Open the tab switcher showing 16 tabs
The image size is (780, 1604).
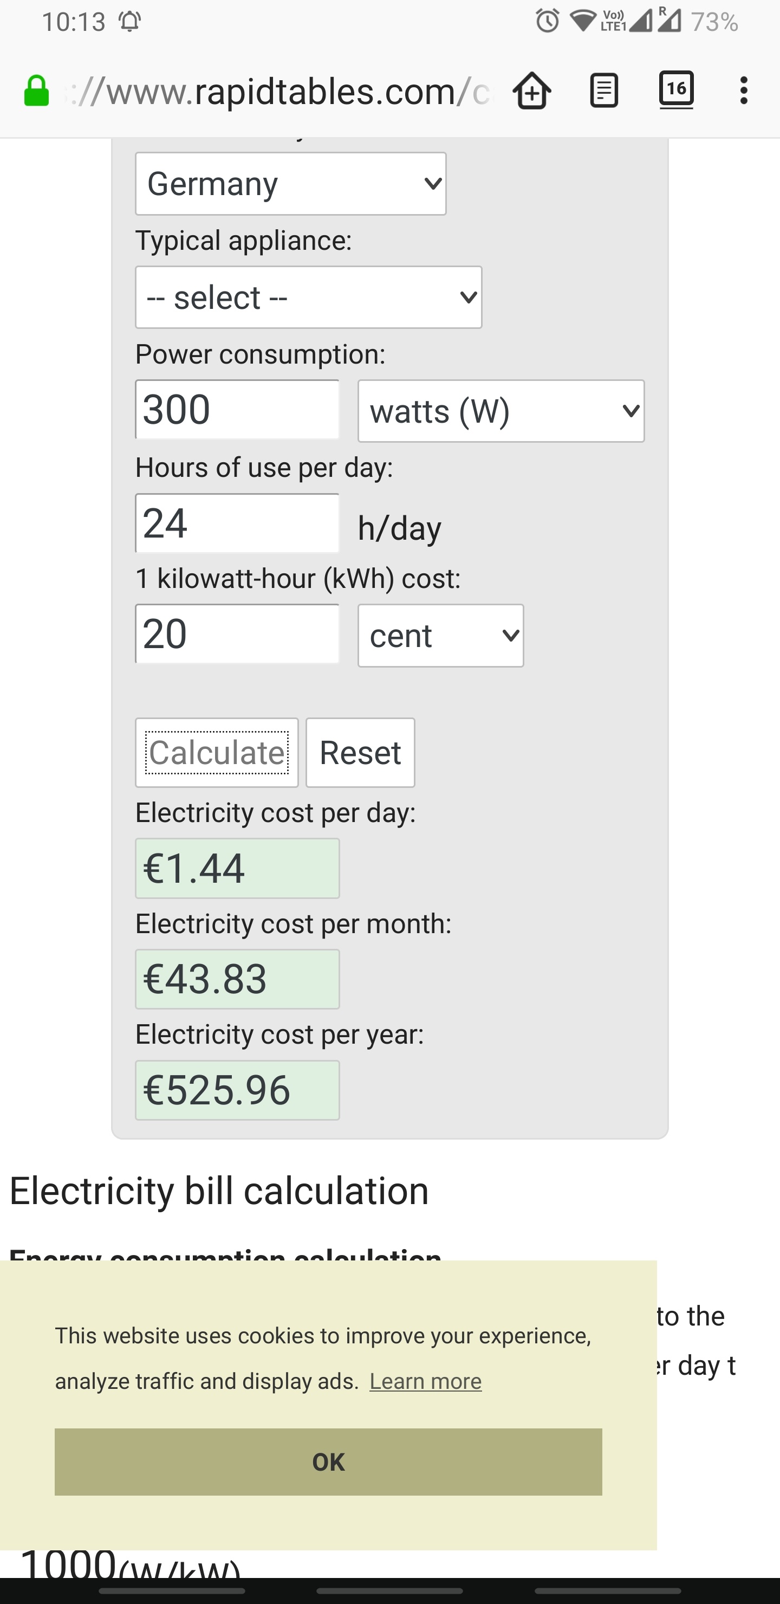click(x=676, y=89)
